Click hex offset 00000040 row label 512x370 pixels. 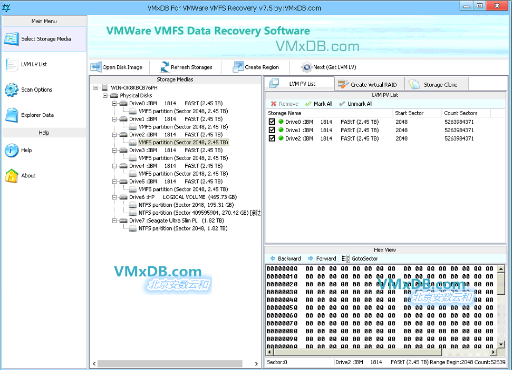tap(282, 300)
